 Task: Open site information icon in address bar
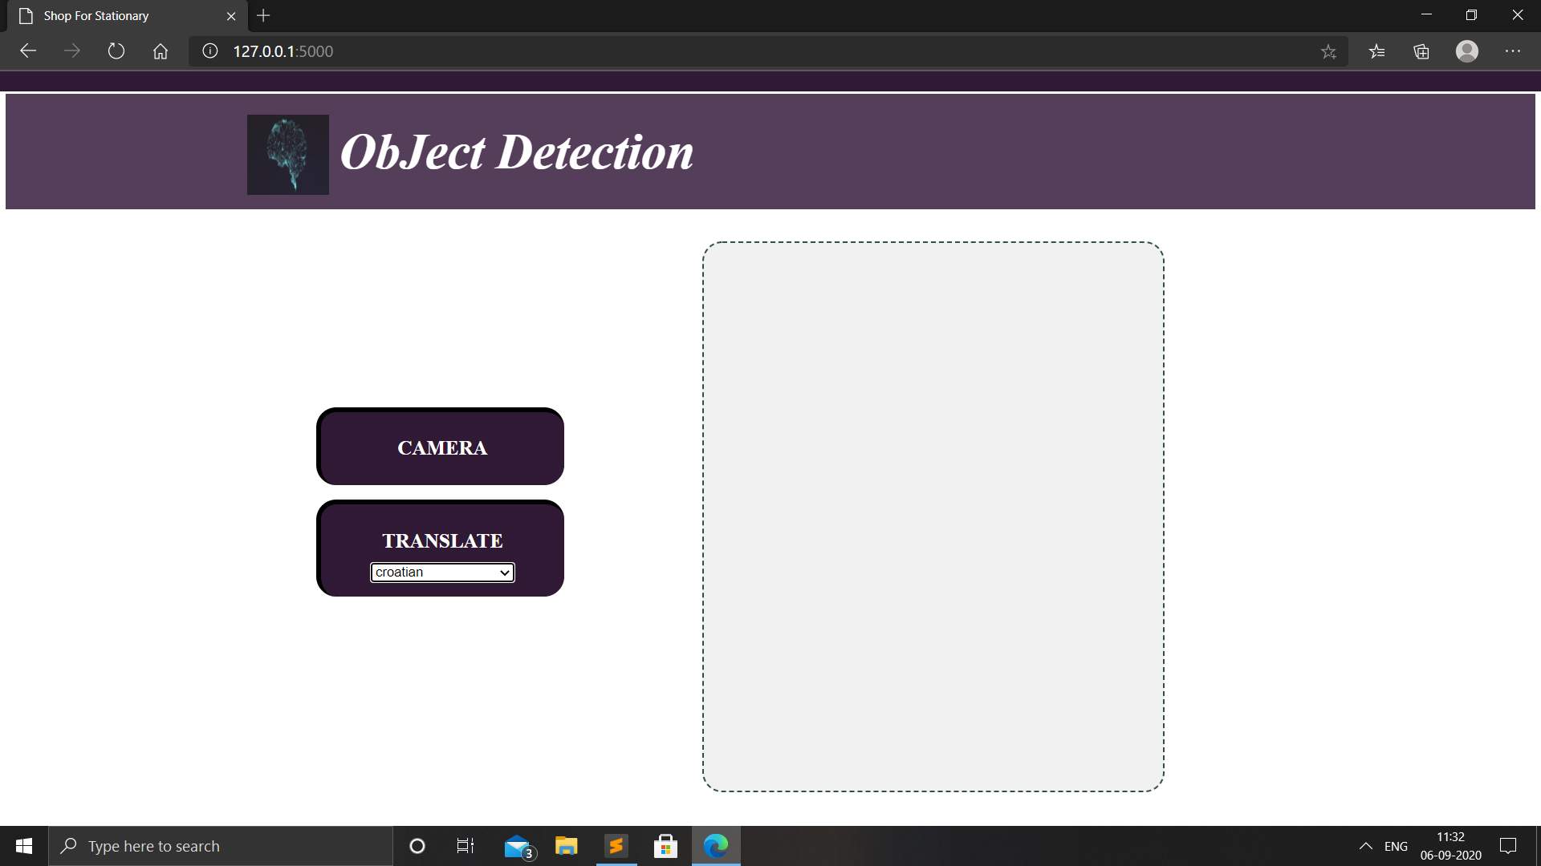(x=210, y=51)
